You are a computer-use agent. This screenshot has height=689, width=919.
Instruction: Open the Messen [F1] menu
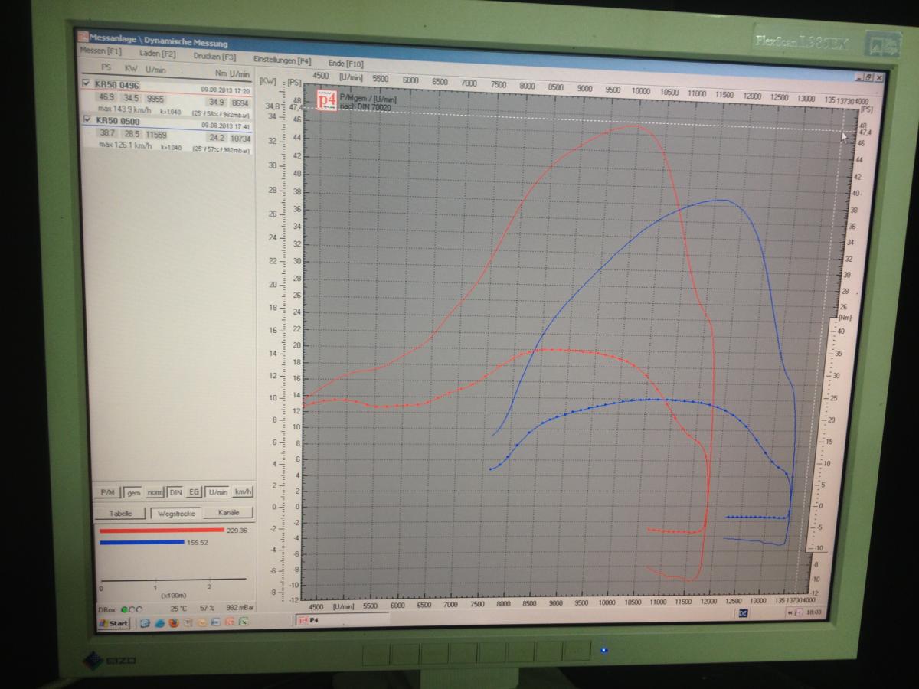click(100, 52)
